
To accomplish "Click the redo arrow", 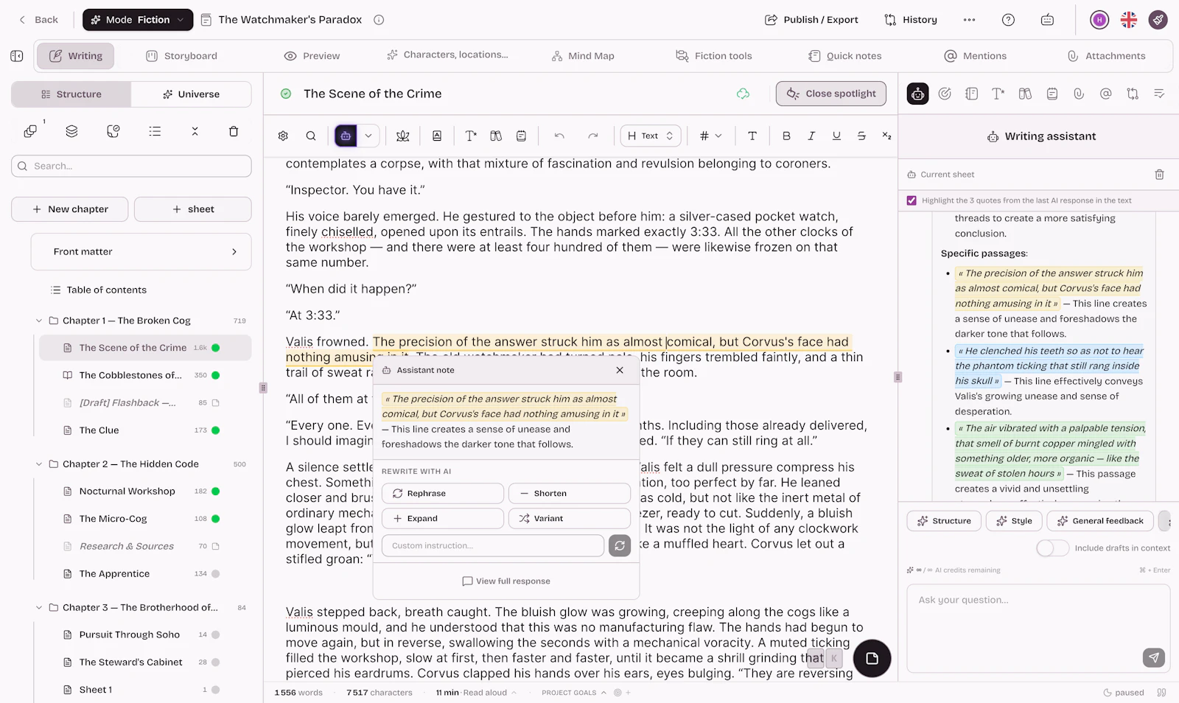I will (x=593, y=136).
